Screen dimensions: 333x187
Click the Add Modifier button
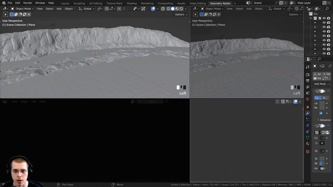[x=322, y=84]
